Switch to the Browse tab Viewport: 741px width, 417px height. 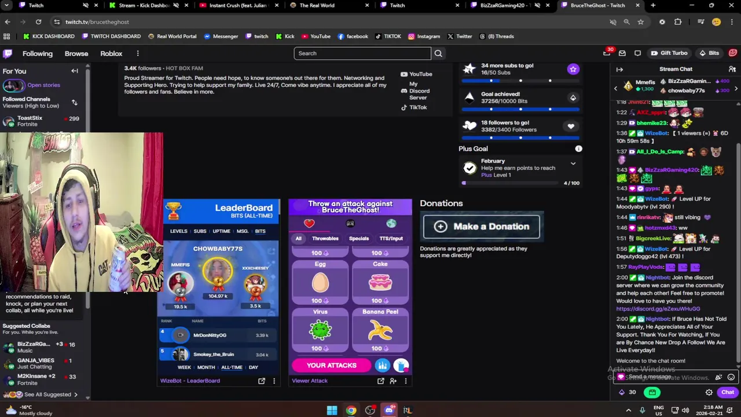pyautogui.click(x=76, y=53)
